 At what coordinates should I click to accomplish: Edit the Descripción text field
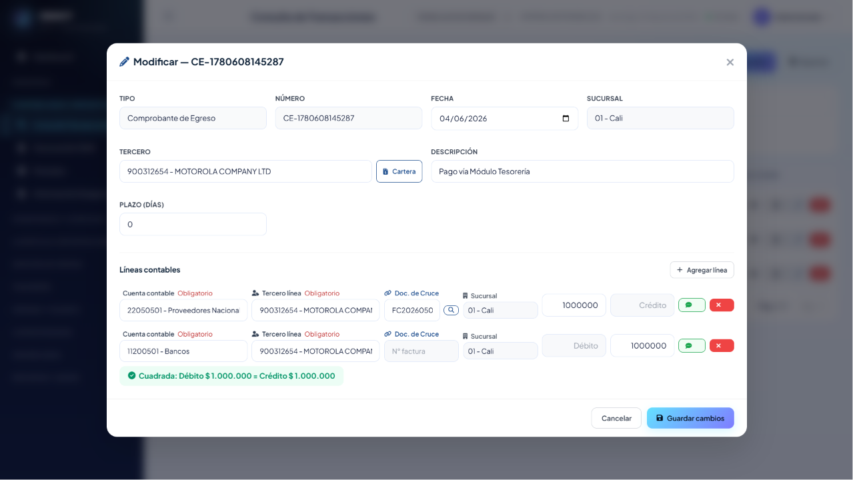coord(582,171)
